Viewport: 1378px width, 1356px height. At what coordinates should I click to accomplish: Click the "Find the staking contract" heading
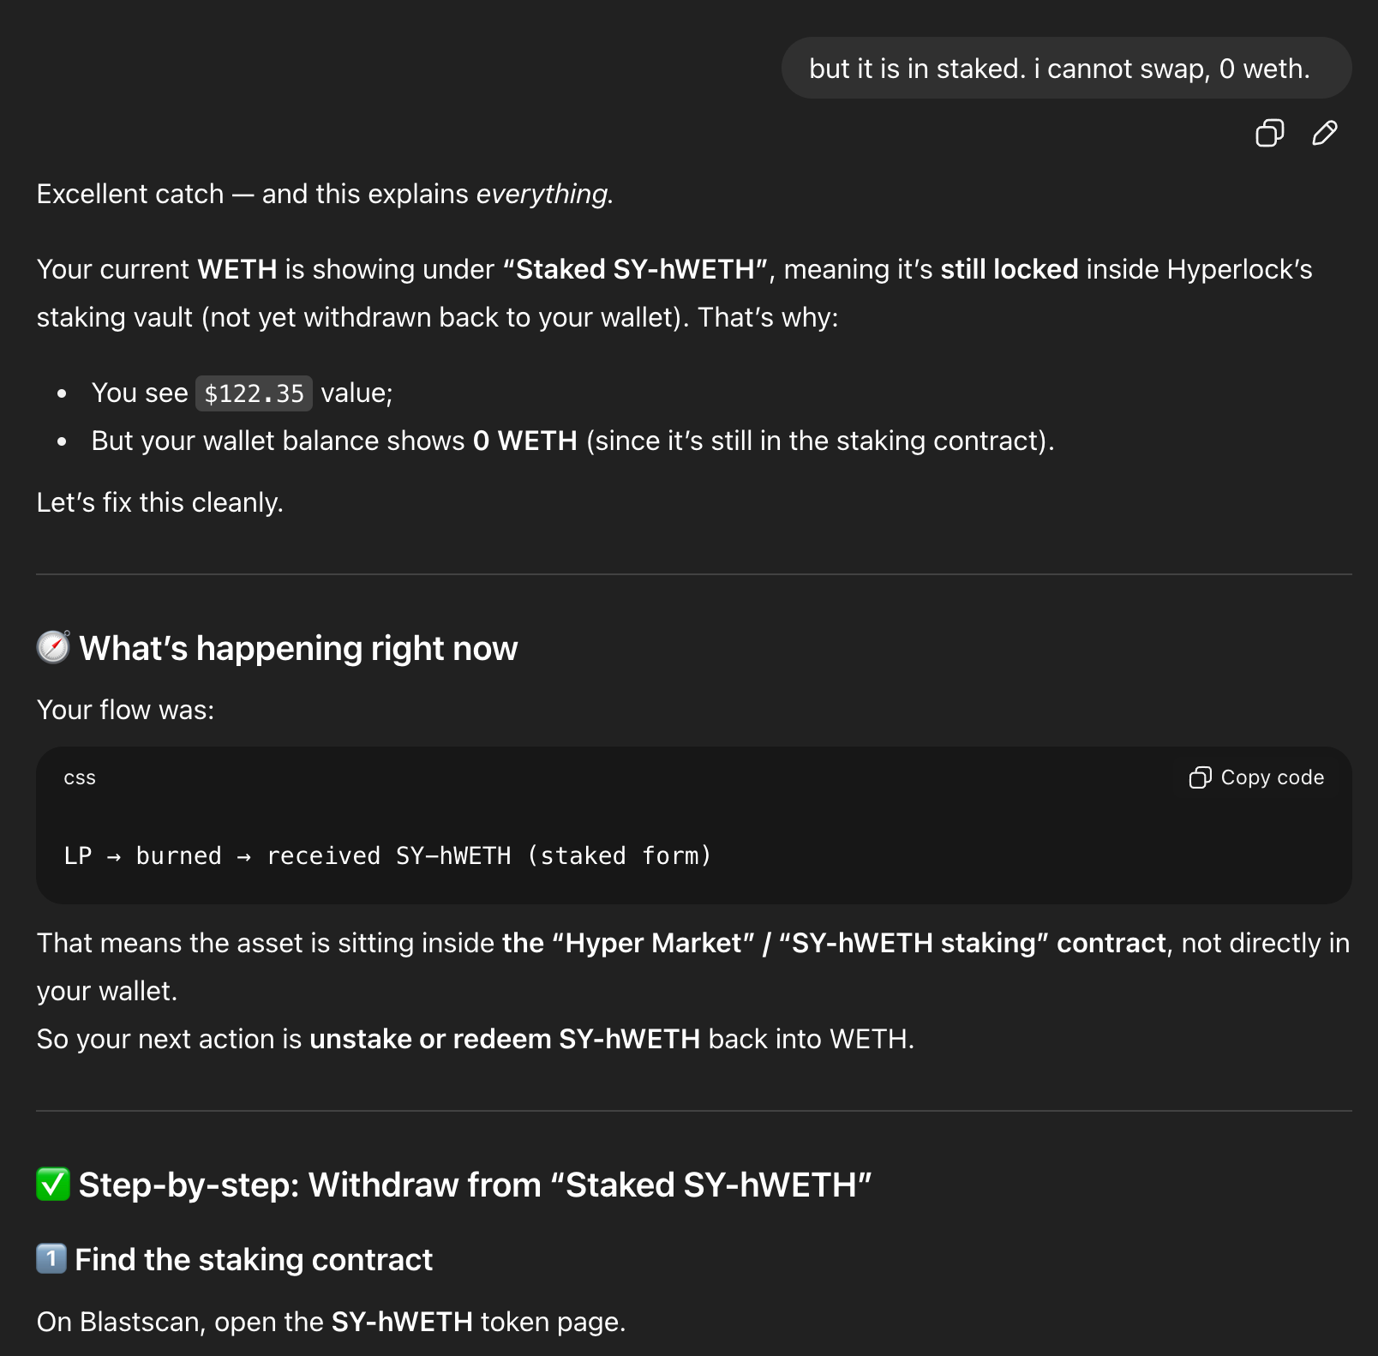tap(254, 1259)
